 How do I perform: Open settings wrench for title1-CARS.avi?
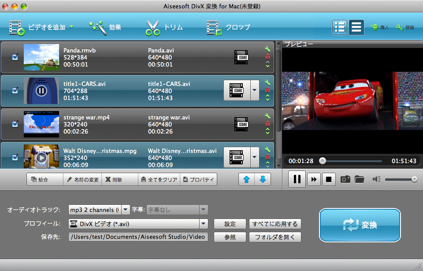click(x=267, y=82)
